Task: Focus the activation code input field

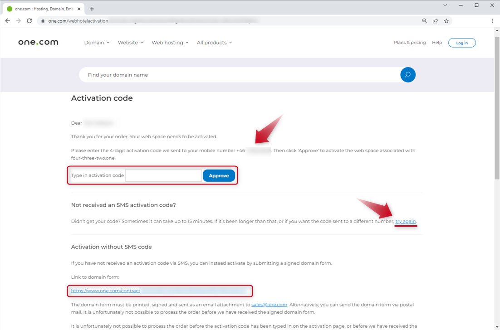Action: (163, 176)
